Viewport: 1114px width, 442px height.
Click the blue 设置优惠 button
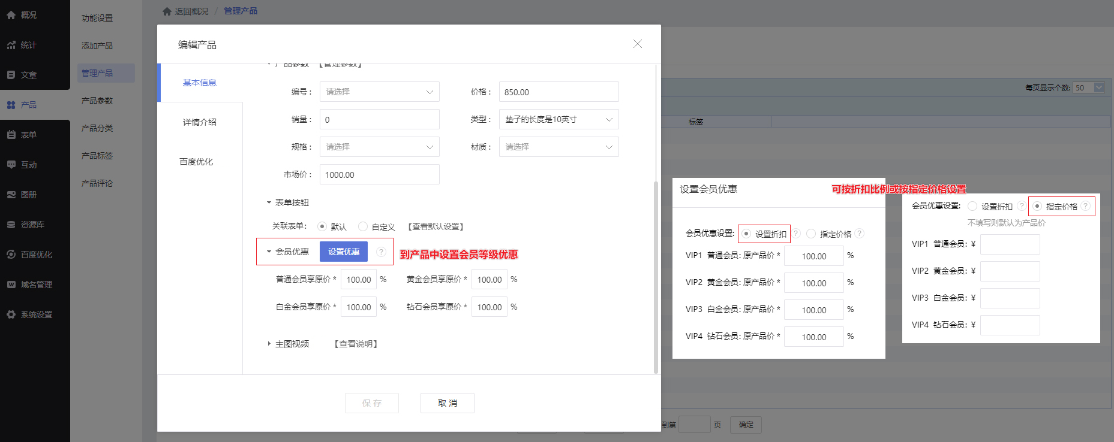click(x=344, y=252)
